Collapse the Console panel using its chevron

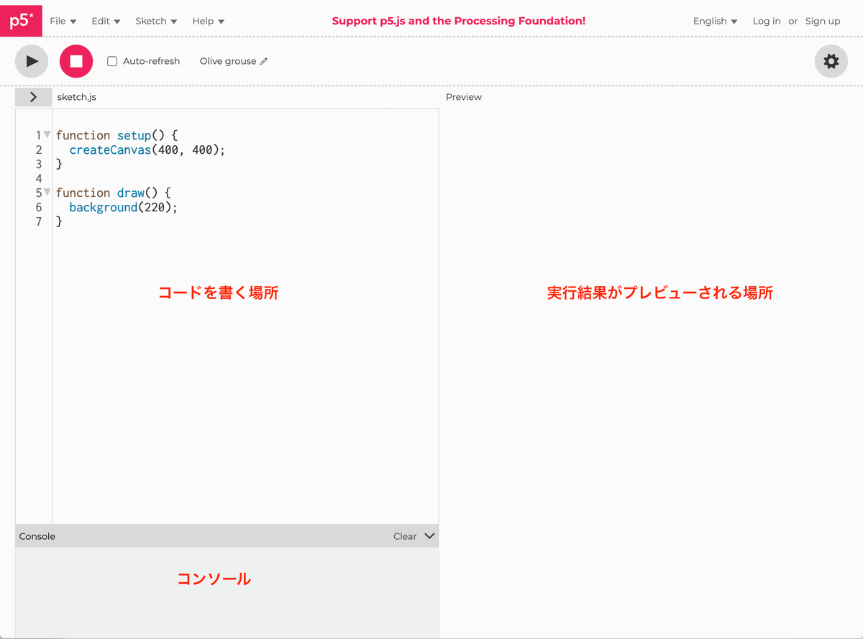coord(429,536)
